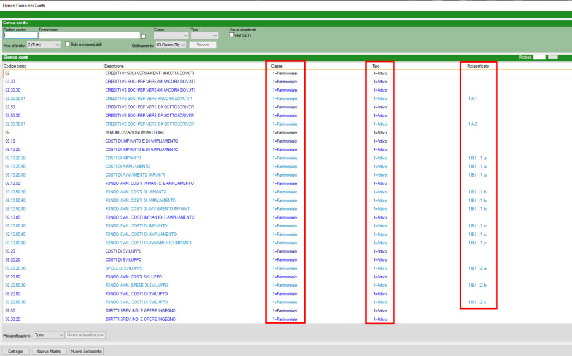Open the Riclassificazioni Tutte dropdown
Image resolution: width=572 pixels, height=356 pixels.
point(49,335)
